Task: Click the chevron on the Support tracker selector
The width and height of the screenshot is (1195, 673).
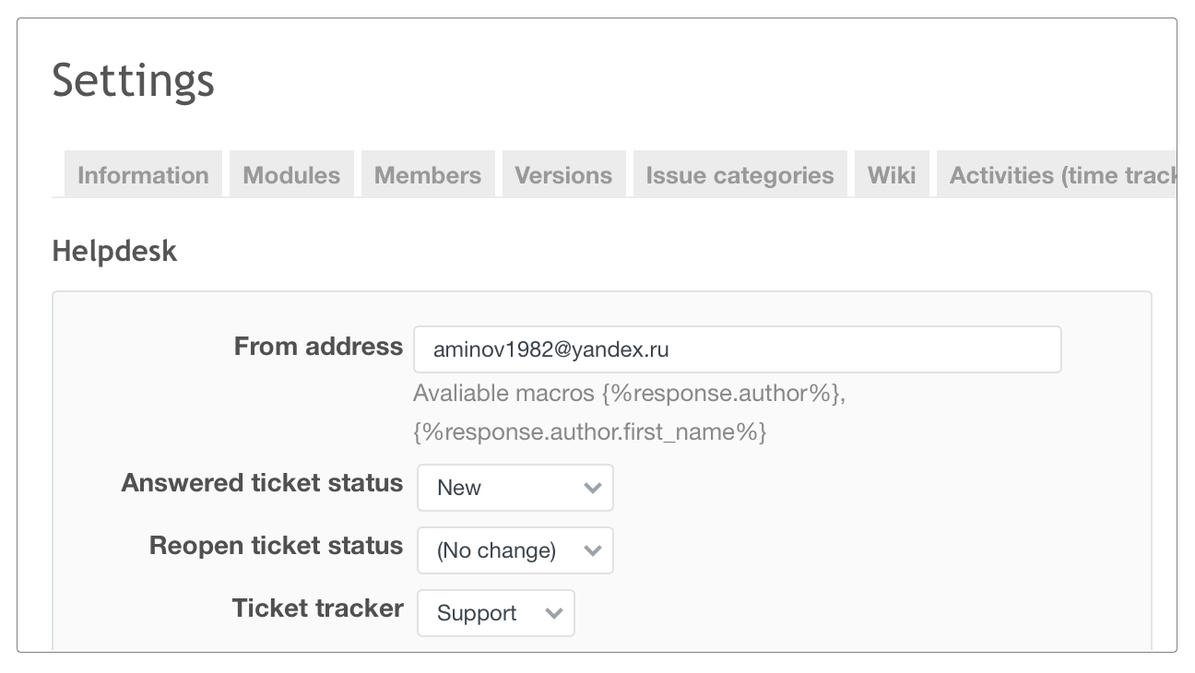Action: 555,612
